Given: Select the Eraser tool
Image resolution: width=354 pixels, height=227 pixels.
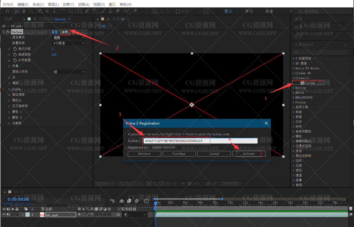Looking at the screenshot, I should [x=117, y=11].
